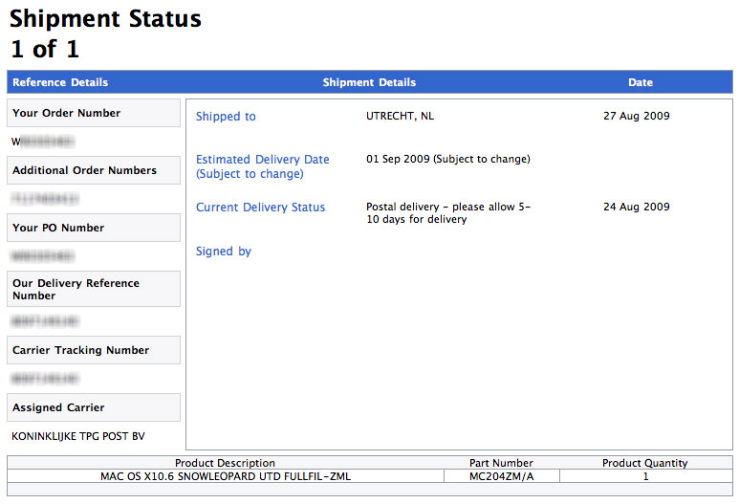This screenshot has width=739, height=504.
Task: Select the KONINKLIJKE TPG POST BV carrier text
Action: [x=78, y=436]
